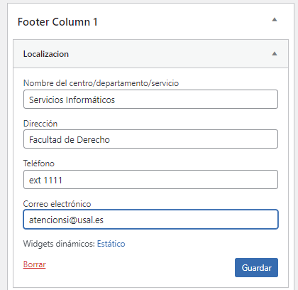Screen dimensions: 298x290
Task: Save the widget with Guardar button
Action: [x=256, y=268]
